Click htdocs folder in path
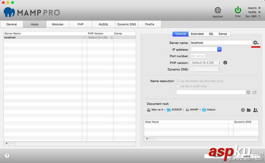Viewport: 265px width, 163px height. 209,110
